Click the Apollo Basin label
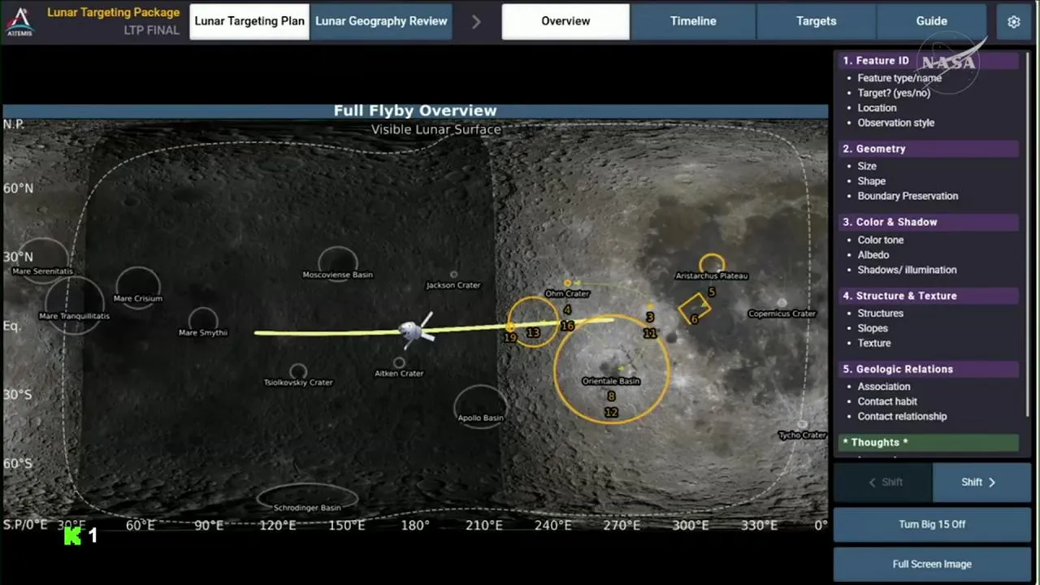The image size is (1040, 585). tap(481, 418)
